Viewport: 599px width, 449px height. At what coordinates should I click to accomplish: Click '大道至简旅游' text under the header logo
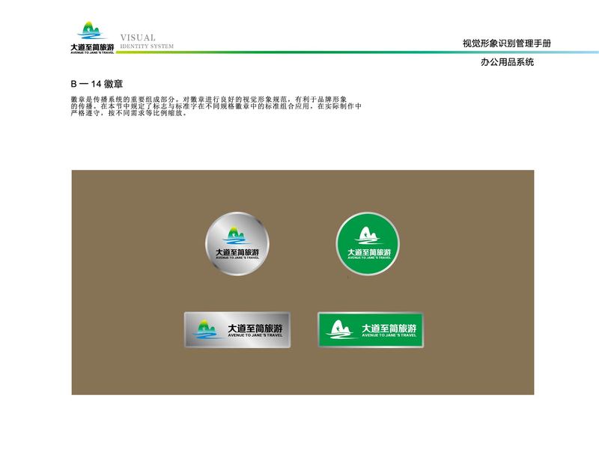[92, 47]
